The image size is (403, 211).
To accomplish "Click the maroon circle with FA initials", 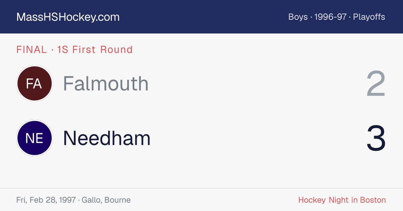I will [x=34, y=83].
